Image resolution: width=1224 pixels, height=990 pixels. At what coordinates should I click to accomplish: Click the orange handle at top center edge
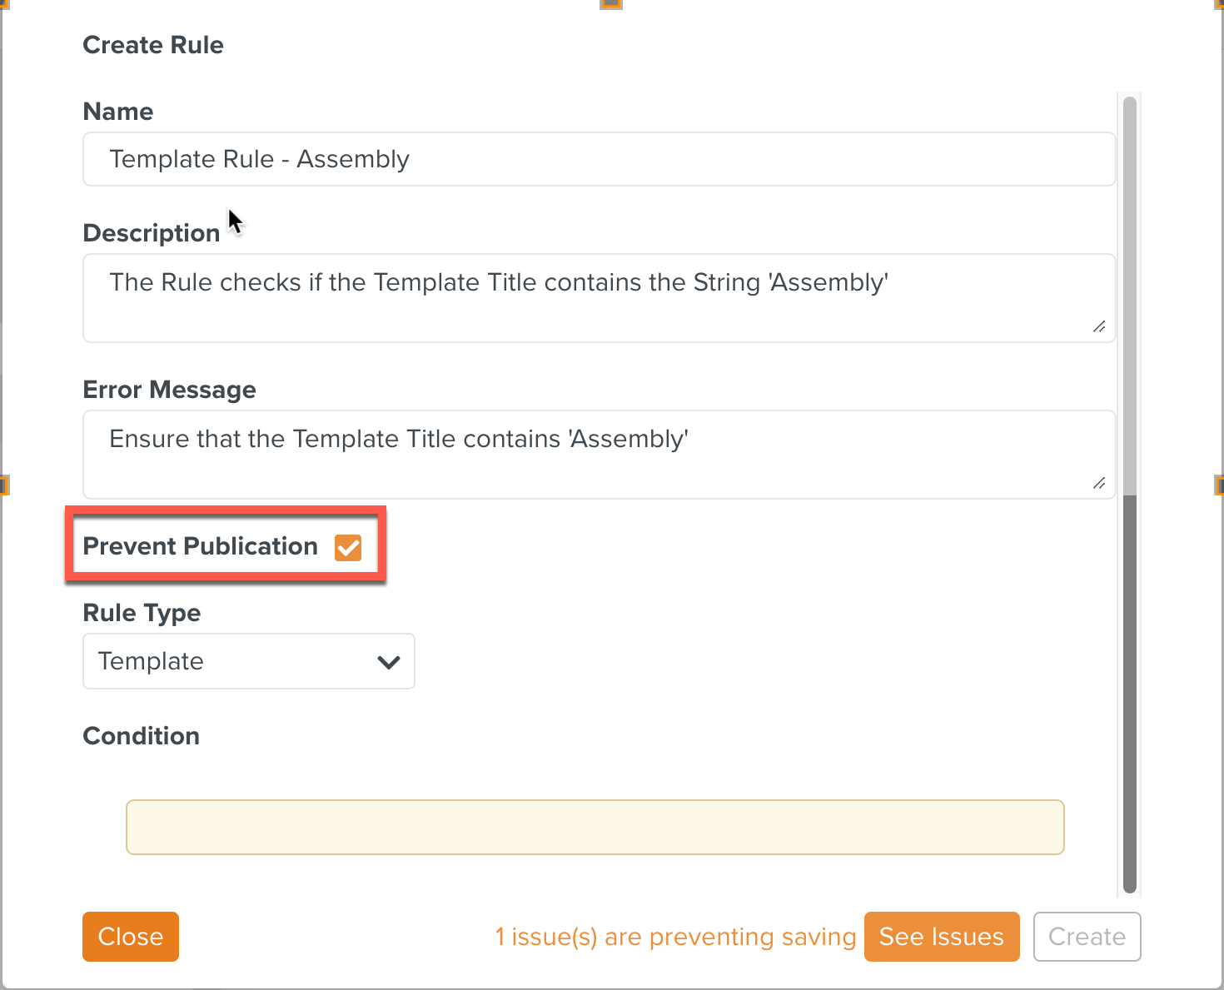pos(611,3)
